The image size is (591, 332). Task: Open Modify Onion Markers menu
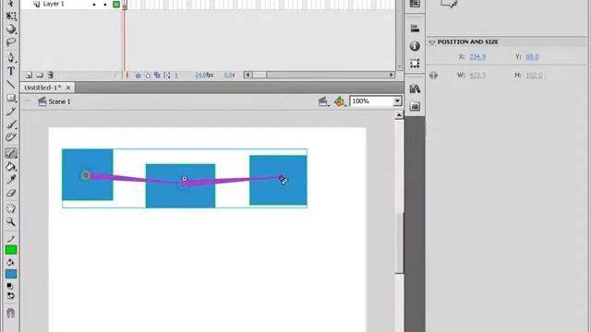(x=167, y=76)
